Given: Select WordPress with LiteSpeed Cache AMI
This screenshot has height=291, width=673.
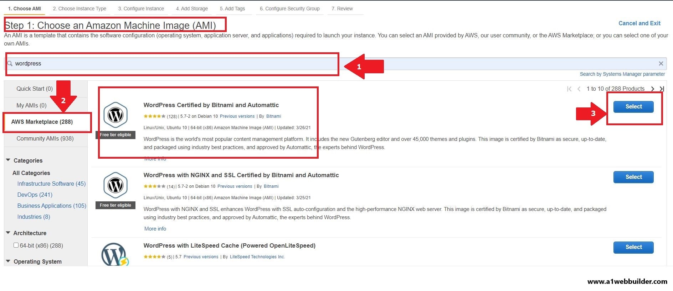Looking at the screenshot, I should [633, 247].
